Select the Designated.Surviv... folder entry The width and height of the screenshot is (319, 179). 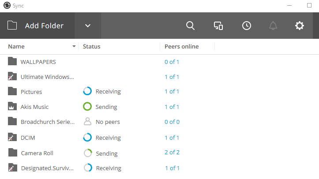point(47,168)
